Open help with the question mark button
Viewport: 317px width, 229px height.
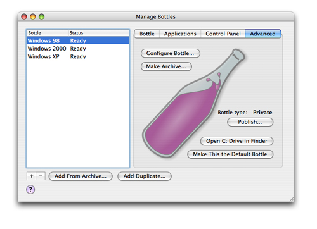tap(30, 189)
